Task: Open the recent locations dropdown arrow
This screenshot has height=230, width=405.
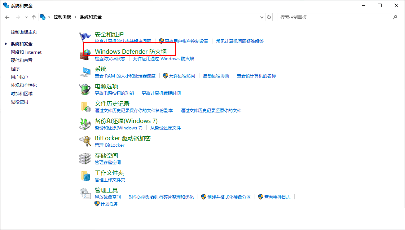Action: [x=26, y=17]
